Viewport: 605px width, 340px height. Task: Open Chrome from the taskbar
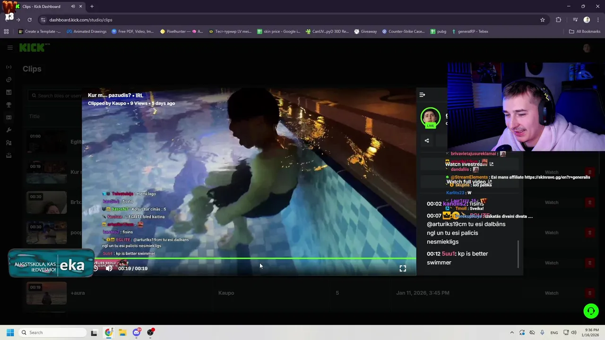[109, 332]
